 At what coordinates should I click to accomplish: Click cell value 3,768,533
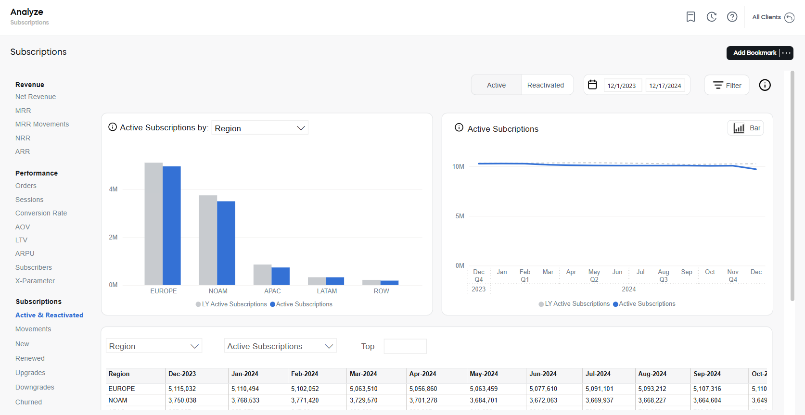click(245, 400)
